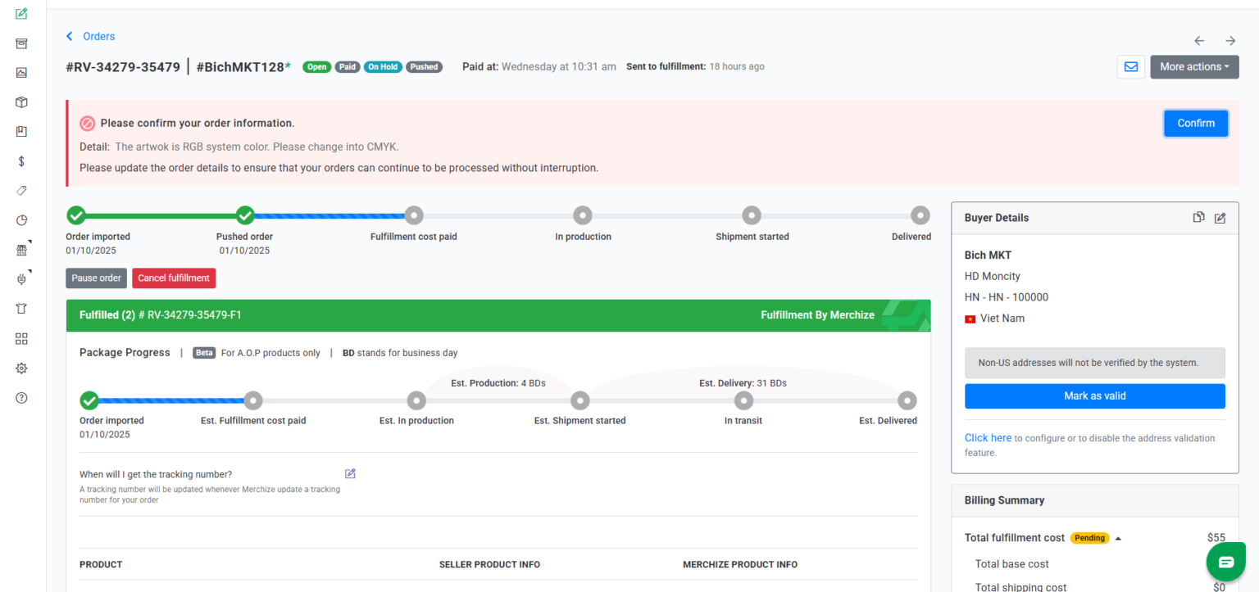Image resolution: width=1259 pixels, height=592 pixels.
Task: Edit the tracking number note via pencil icon
Action: pyautogui.click(x=350, y=473)
